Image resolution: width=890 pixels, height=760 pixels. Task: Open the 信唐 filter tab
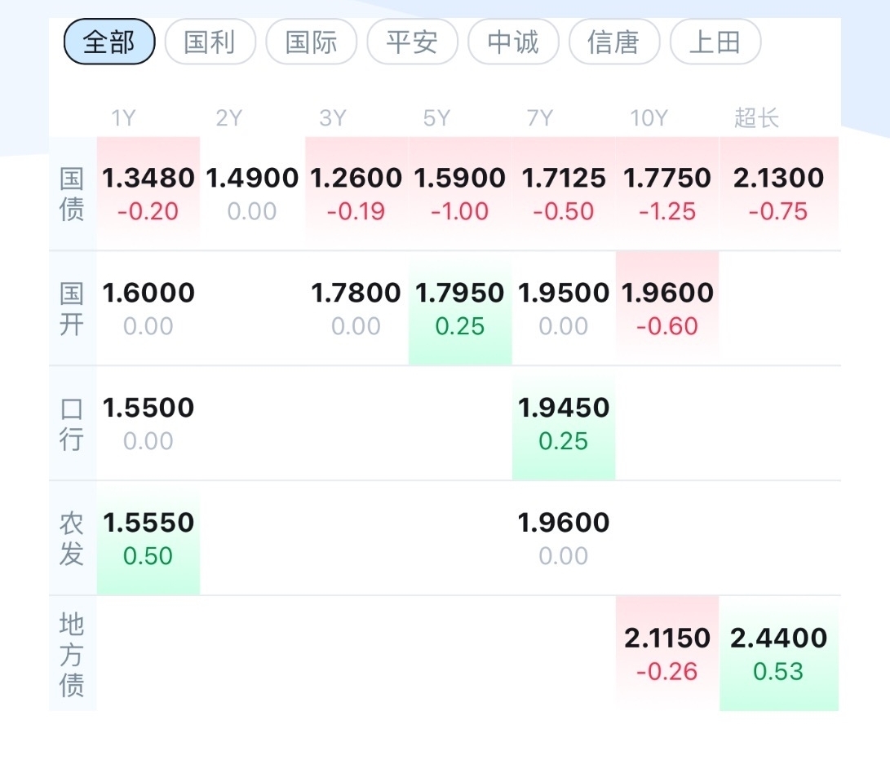613,42
